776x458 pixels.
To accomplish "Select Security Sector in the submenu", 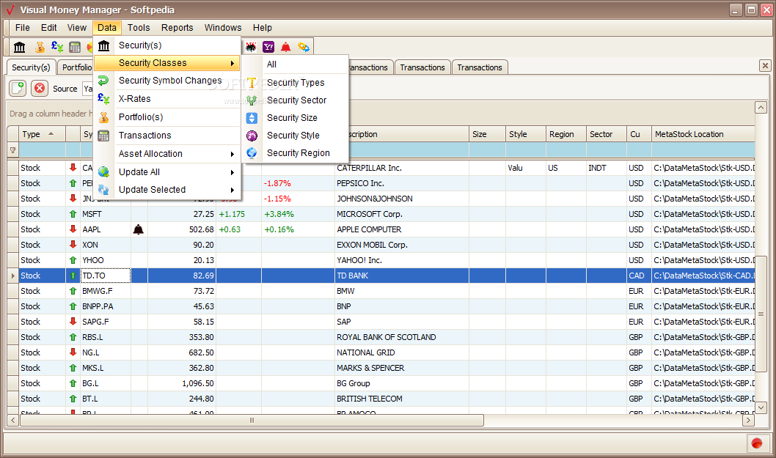I will click(x=296, y=100).
